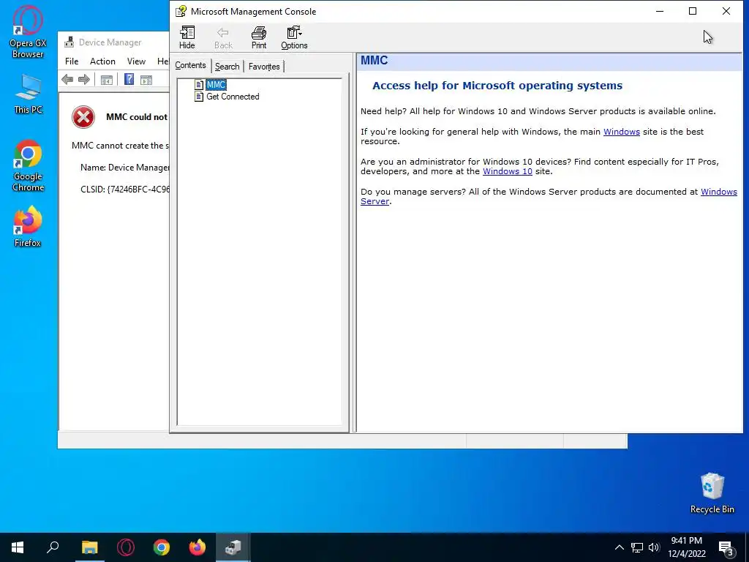Viewport: 749px width, 562px height.
Task: Click the Print toolbar button
Action: 259,38
